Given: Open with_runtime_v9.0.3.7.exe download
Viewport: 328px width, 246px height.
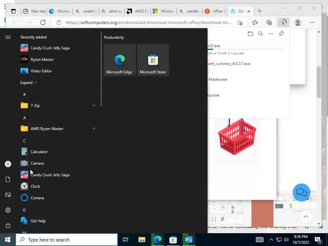Looking at the screenshot, I should [x=229, y=64].
